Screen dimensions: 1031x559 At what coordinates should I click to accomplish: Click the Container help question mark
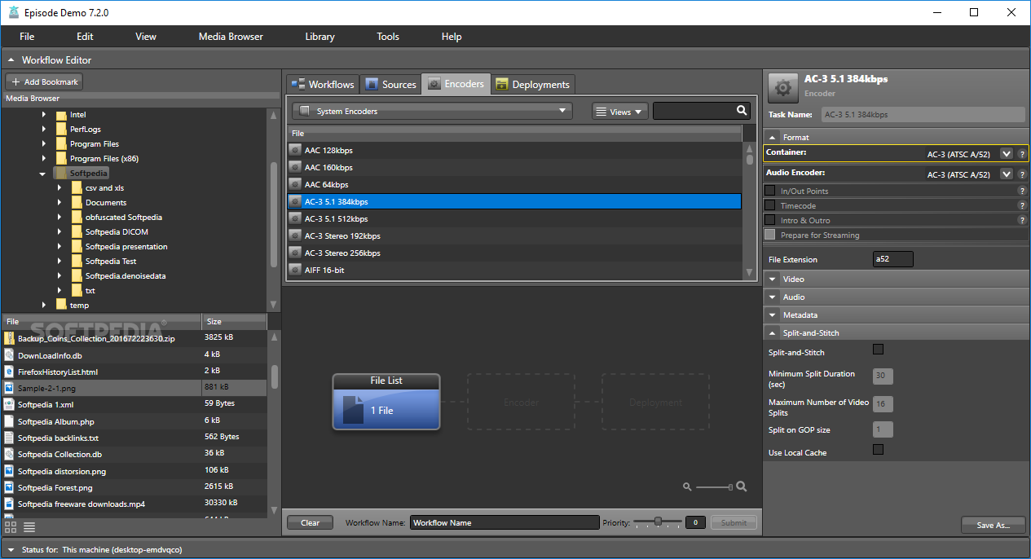(x=1022, y=153)
